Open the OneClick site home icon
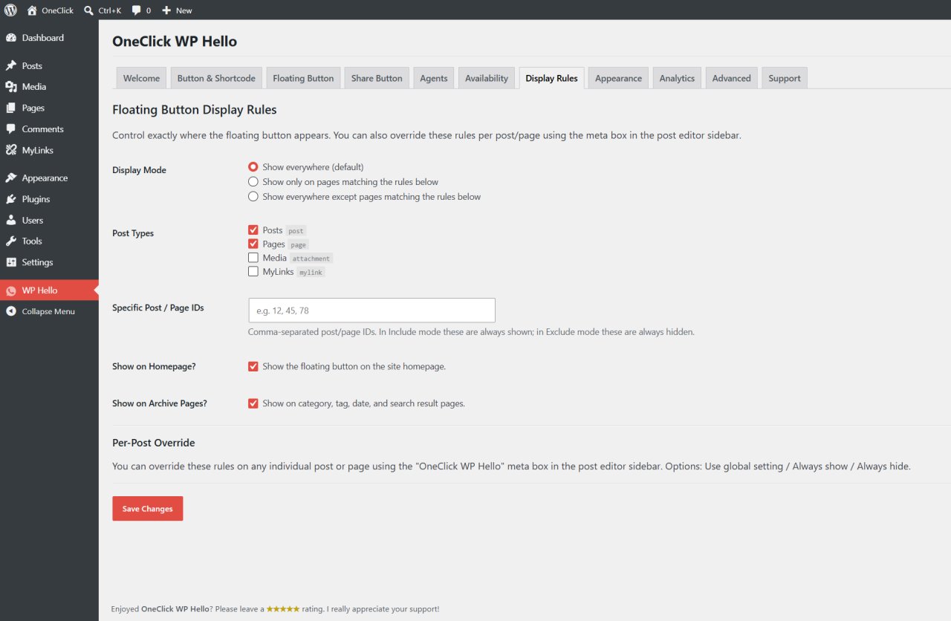 (x=32, y=10)
